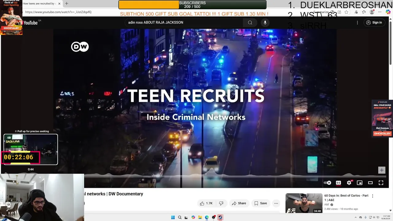Image resolution: width=393 pixels, height=221 pixels.
Task: Open the Copilot sidebar icon
Action: pyautogui.click(x=388, y=12)
